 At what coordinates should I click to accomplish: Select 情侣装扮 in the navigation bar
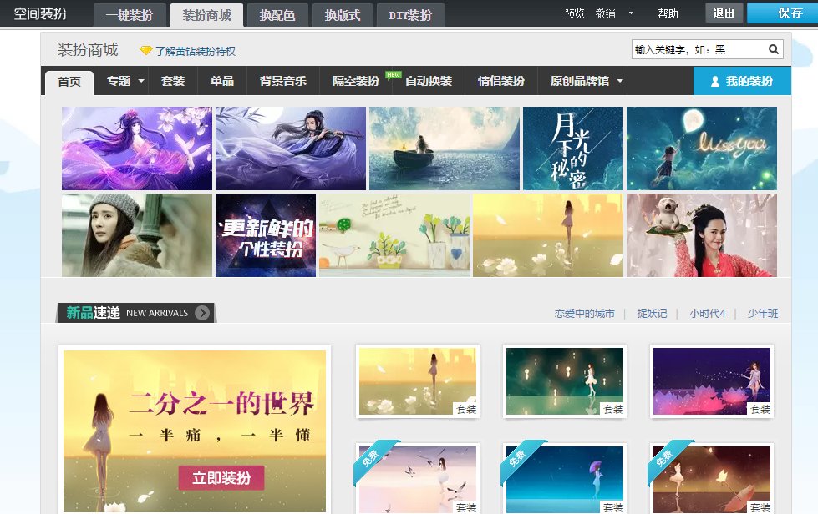point(501,81)
